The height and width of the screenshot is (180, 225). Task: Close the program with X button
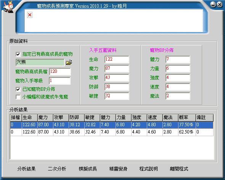(x=220, y=5)
